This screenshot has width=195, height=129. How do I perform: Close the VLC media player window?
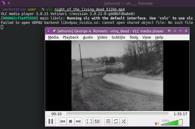tap(186, 31)
